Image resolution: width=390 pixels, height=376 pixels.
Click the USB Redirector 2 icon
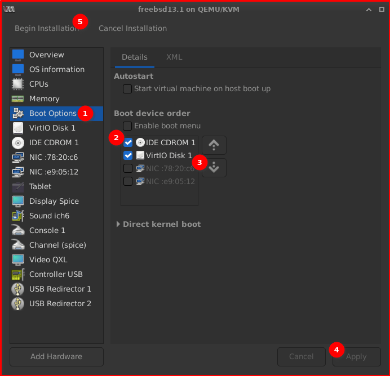click(18, 304)
